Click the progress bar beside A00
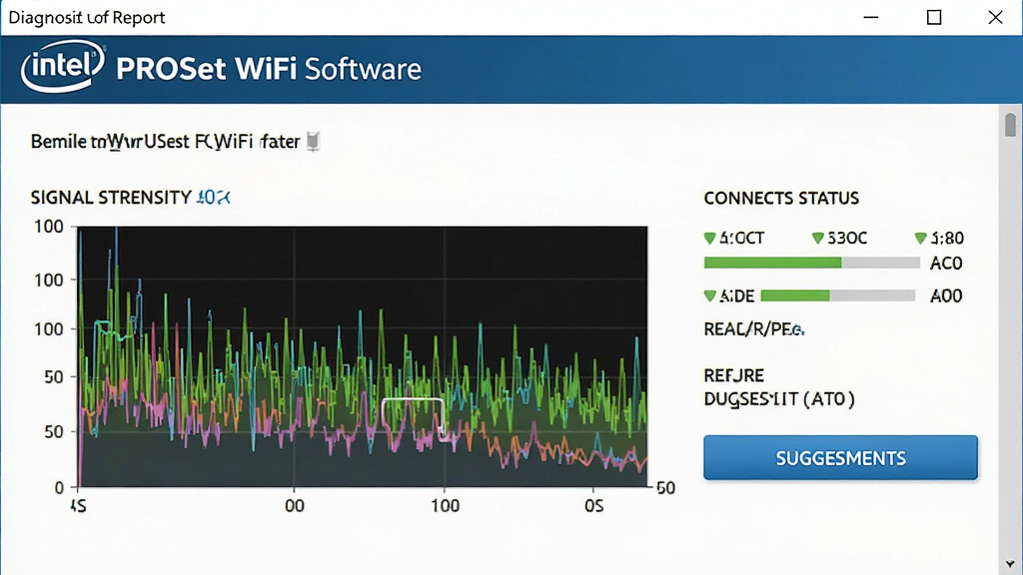This screenshot has width=1023, height=575. pyautogui.click(x=838, y=295)
